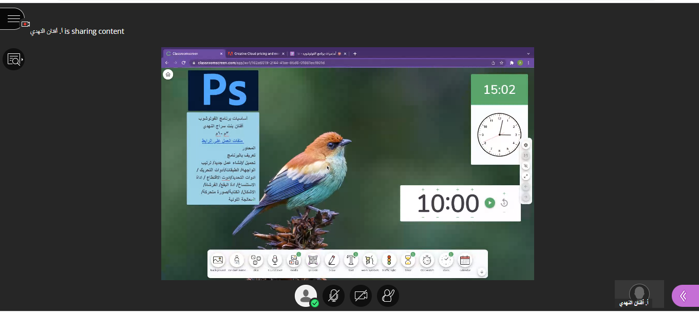Viewport: 699px width, 313px height.
Task: Open the background widget in Classroomscreen toolbar
Action: tap(218, 261)
